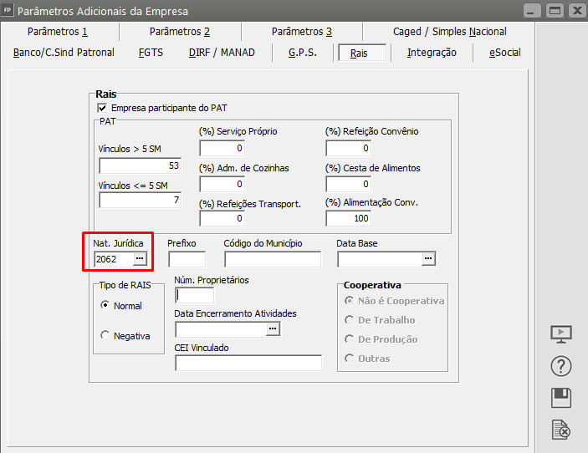The image size is (588, 453).
Task: Toggle Empresa participante do PAT checkbox
Action: tap(103, 108)
